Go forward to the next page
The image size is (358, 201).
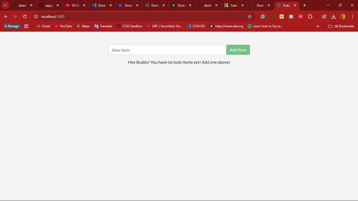15,16
